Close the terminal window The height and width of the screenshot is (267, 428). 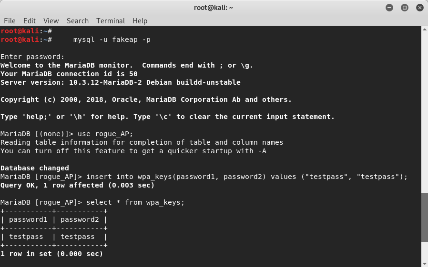(x=420, y=8)
